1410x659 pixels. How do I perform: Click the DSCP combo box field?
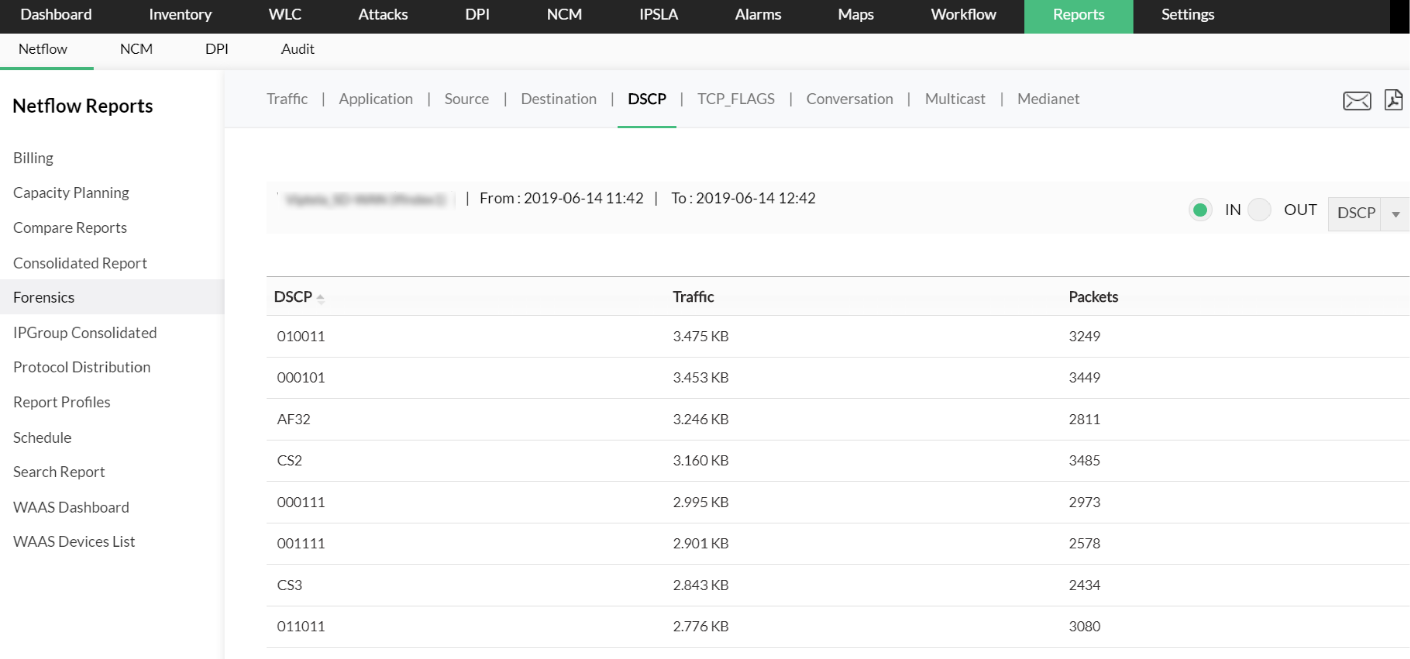(x=1355, y=213)
